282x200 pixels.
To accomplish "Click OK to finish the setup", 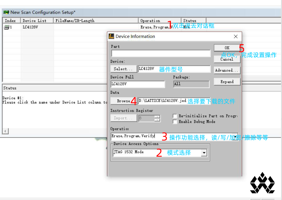I will pos(227,48).
